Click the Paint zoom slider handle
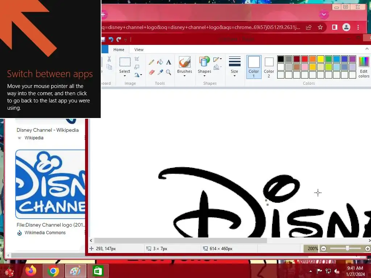Screen dimensions: 371x278 [347, 248]
